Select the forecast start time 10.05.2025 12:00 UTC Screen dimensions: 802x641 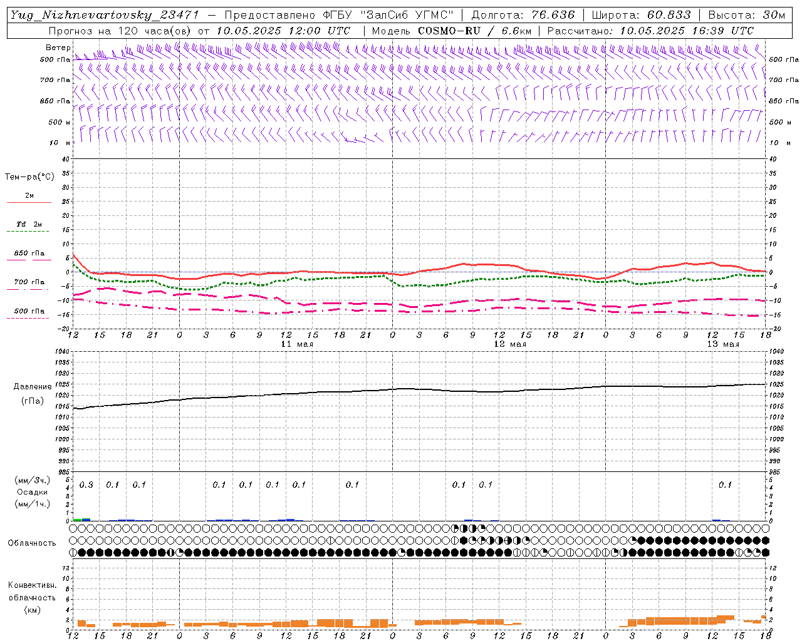(x=283, y=31)
